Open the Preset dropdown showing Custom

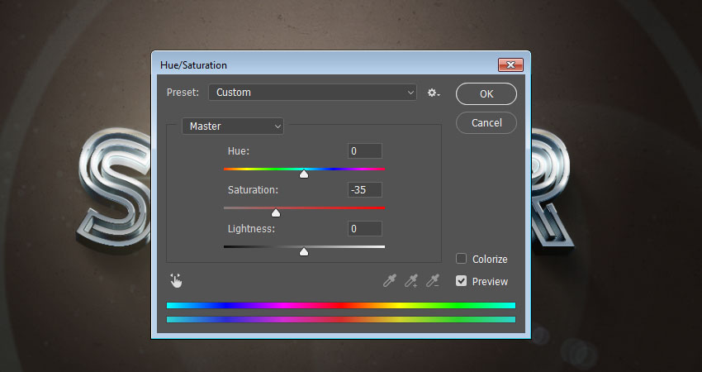pos(312,93)
